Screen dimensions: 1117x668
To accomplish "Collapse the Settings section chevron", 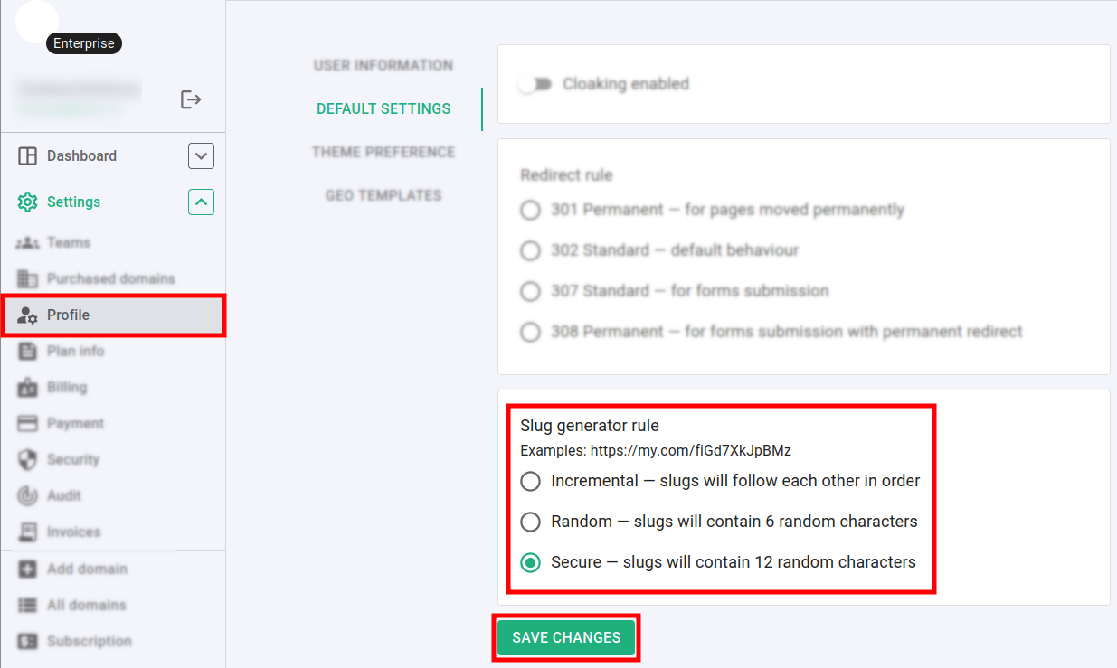I will (201, 202).
